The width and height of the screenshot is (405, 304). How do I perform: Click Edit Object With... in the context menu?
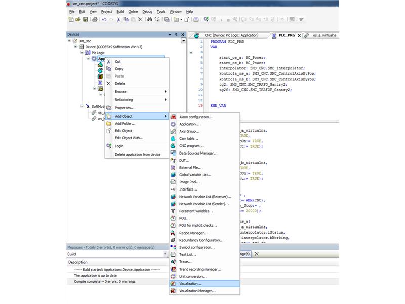137,138
